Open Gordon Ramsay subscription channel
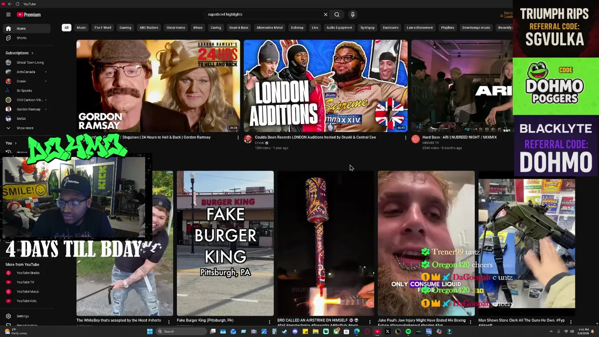The width and height of the screenshot is (599, 337). [x=27, y=109]
